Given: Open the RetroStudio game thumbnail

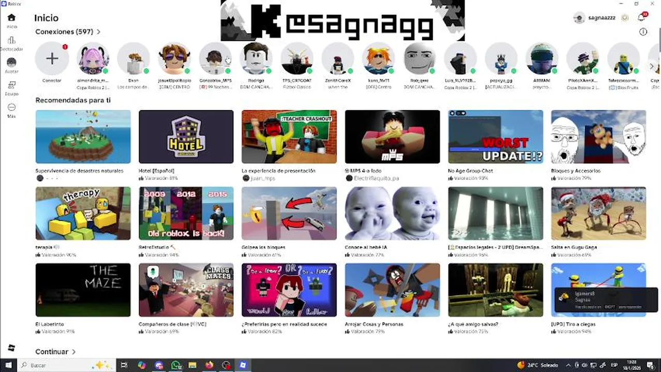Looking at the screenshot, I should point(186,213).
